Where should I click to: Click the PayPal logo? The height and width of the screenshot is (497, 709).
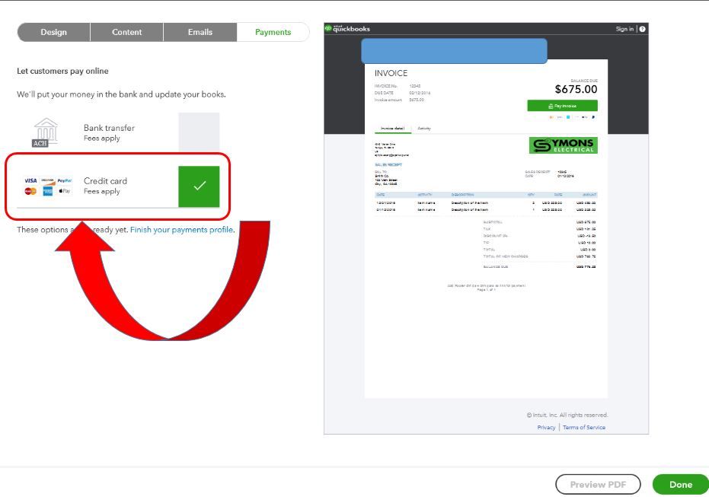click(65, 180)
